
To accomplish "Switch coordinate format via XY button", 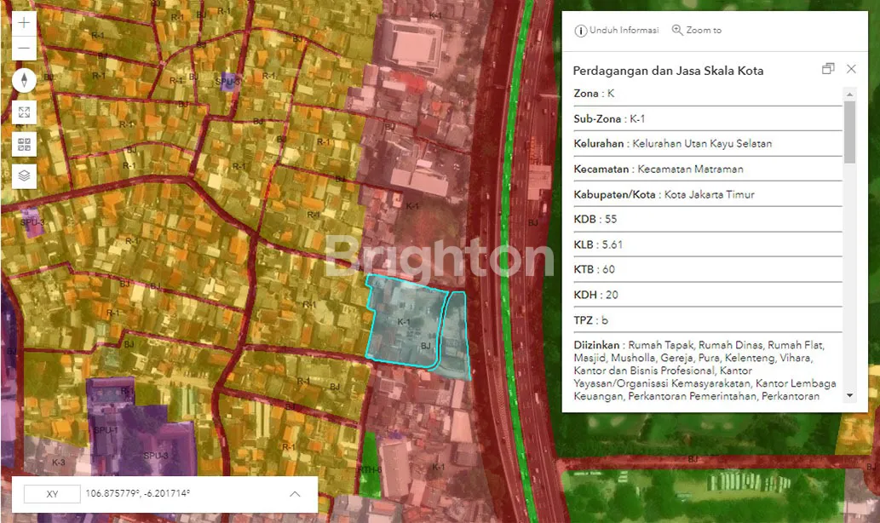I will pyautogui.click(x=52, y=494).
